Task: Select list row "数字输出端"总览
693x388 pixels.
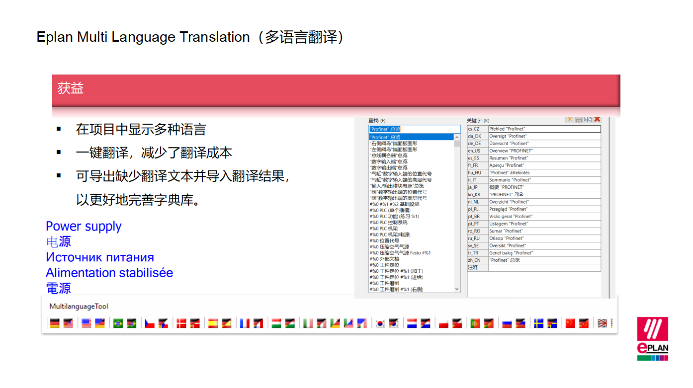Action: (x=411, y=167)
